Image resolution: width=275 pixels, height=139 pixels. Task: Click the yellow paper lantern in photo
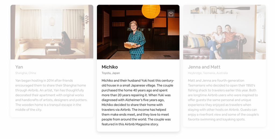[x=151, y=11]
